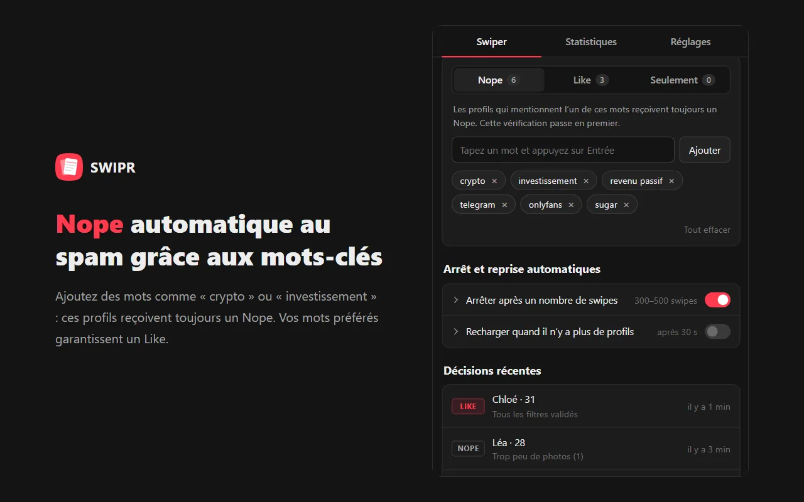Click "Tous les filtres validés" text
Image resolution: width=804 pixels, height=502 pixels.
[x=535, y=414]
